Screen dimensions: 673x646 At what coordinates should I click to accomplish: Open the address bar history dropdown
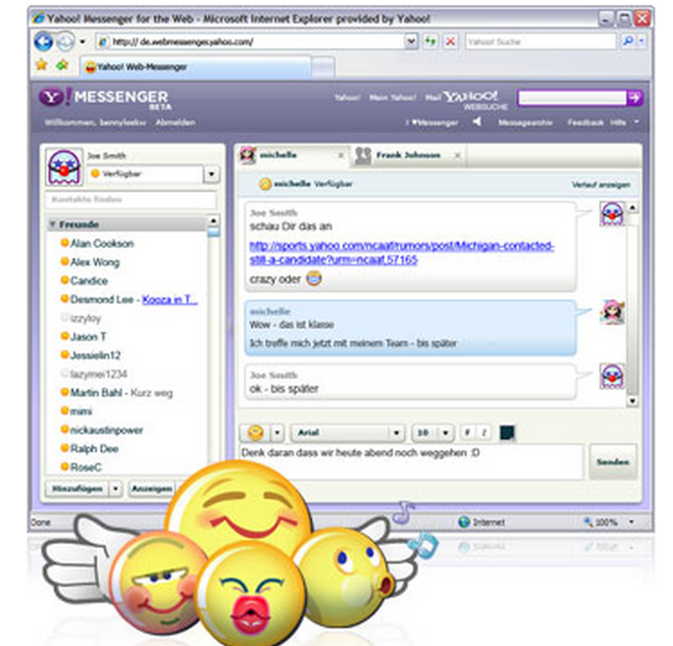(411, 41)
